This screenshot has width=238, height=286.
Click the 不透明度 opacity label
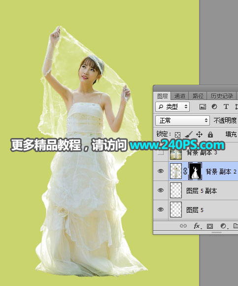pos(225,120)
